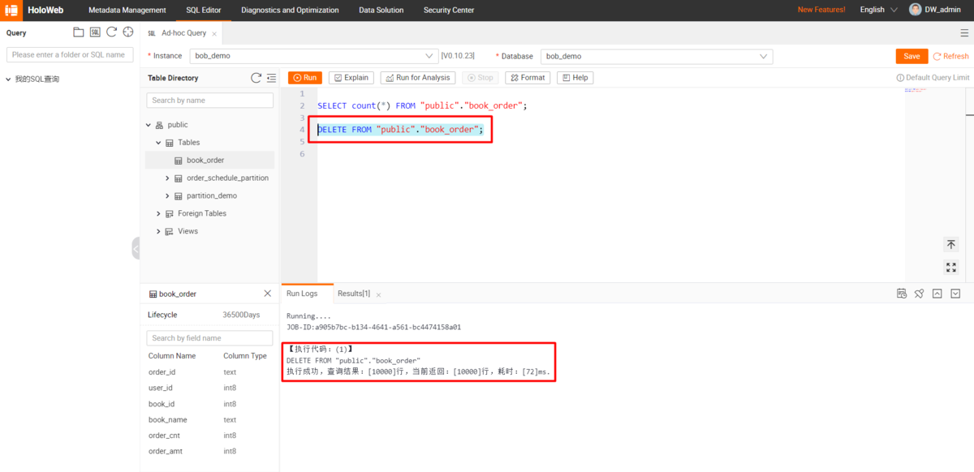
Task: Click Default Query Limit info icon
Action: pyautogui.click(x=900, y=78)
